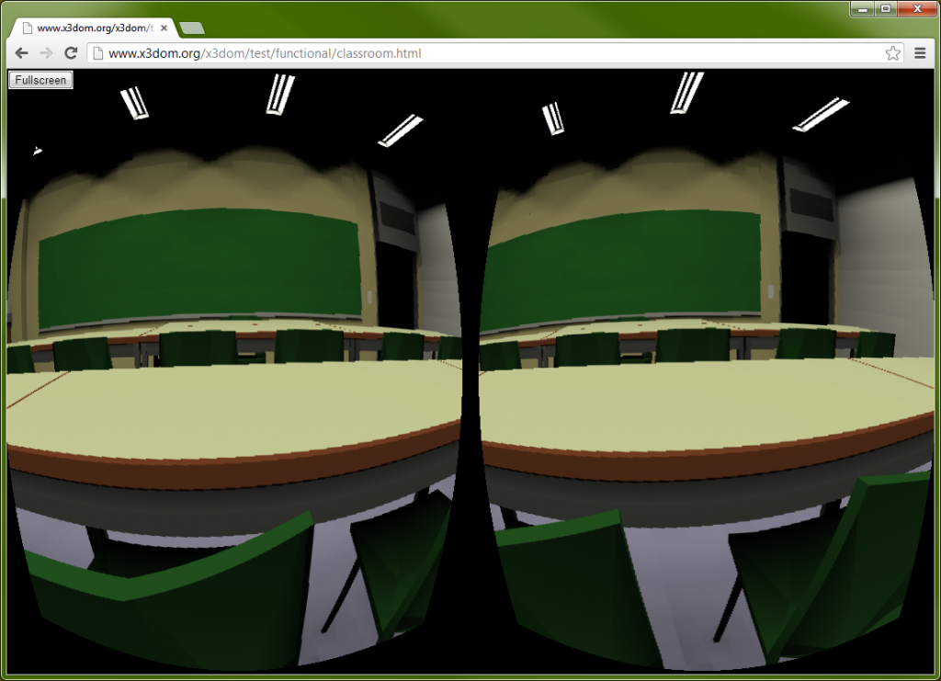The image size is (941, 681).
Task: Click the maximize window button
Action: pos(888,9)
